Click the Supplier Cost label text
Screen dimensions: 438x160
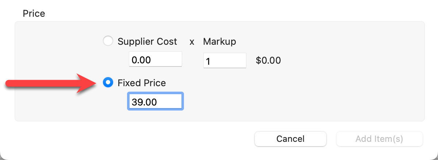tap(147, 41)
